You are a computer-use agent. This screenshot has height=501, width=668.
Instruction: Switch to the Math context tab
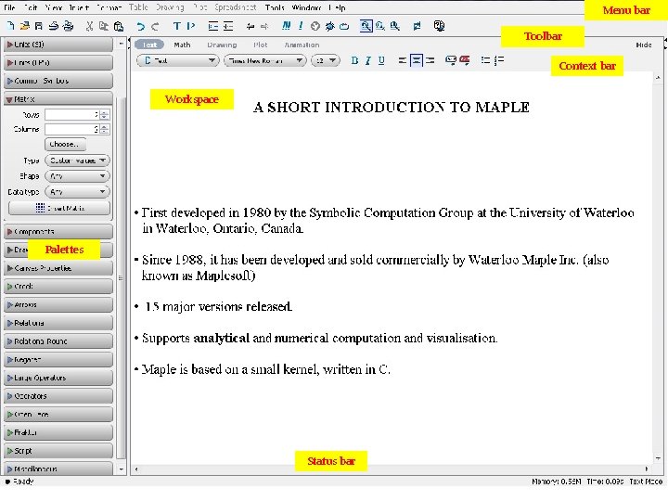click(x=182, y=45)
